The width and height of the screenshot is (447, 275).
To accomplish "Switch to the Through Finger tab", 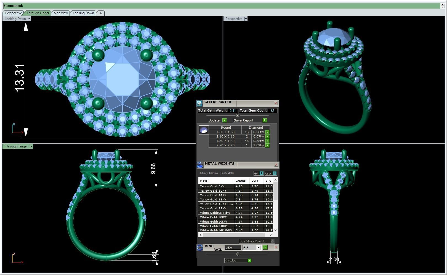I will click(x=38, y=13).
